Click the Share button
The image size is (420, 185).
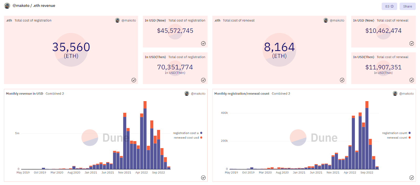[x=407, y=6]
